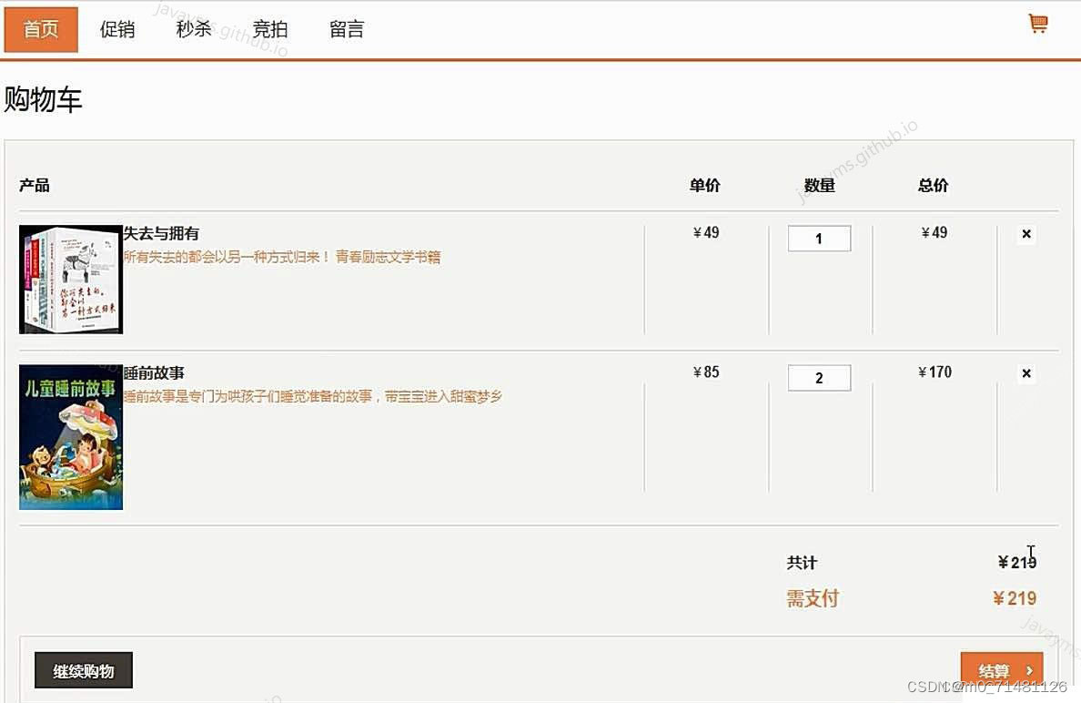Click the 失去与拥有 description about 青春励志文学书籍
The height and width of the screenshot is (703, 1081).
click(282, 258)
